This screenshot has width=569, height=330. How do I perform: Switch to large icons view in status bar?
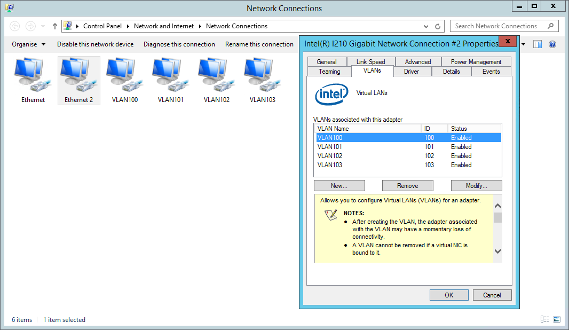point(557,319)
